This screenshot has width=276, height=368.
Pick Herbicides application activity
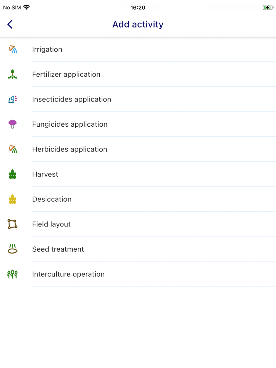point(70,149)
